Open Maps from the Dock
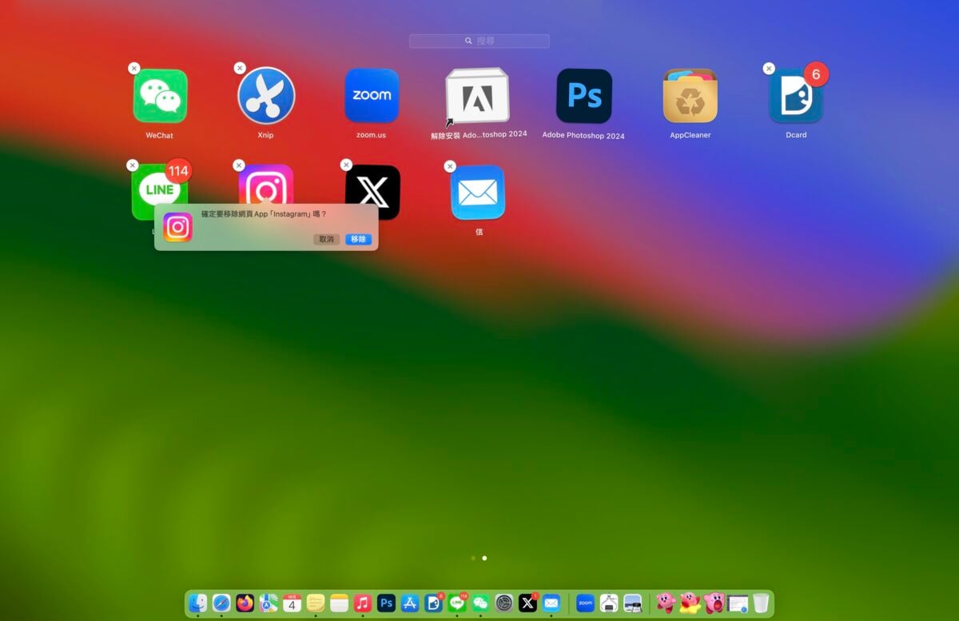Image resolution: width=959 pixels, height=621 pixels. pyautogui.click(x=269, y=603)
